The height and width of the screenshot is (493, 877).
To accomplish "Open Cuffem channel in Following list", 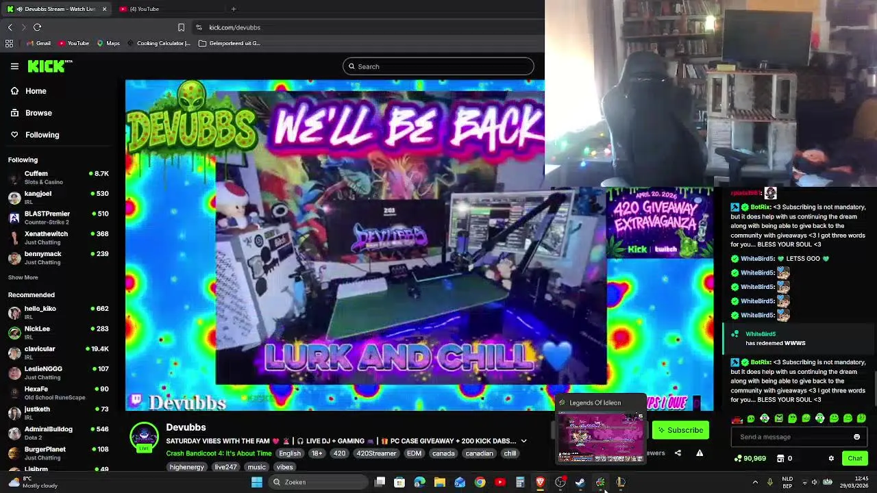I will coord(58,177).
